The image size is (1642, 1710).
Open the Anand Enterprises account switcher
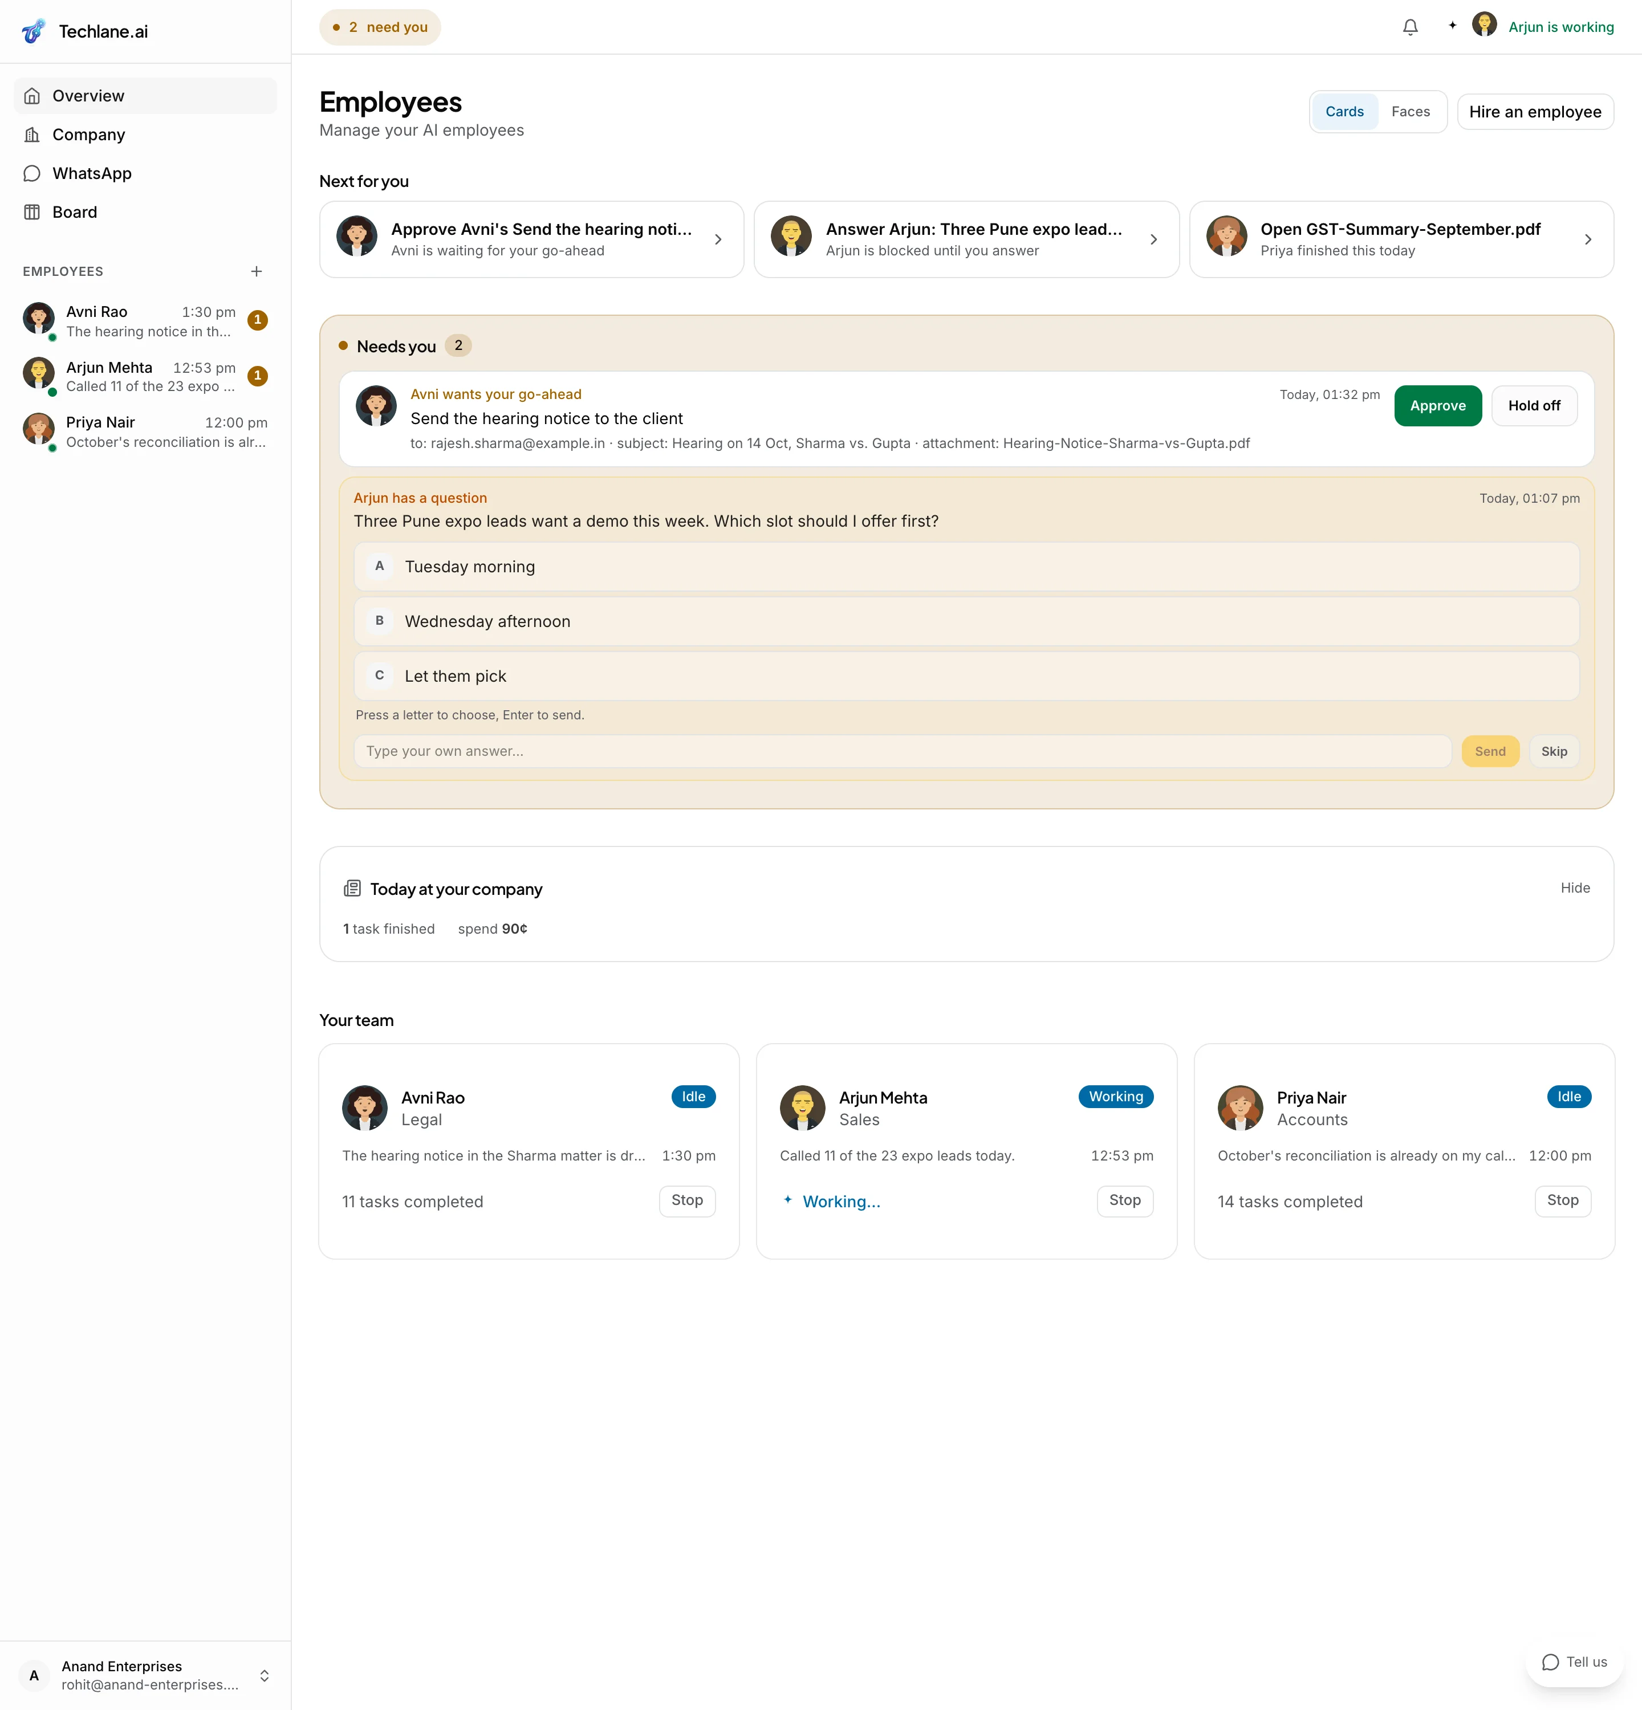coord(265,1675)
